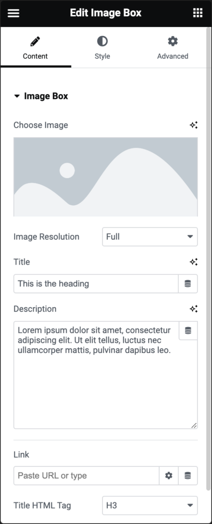Open dynamic tags for Description field

[x=189, y=331]
